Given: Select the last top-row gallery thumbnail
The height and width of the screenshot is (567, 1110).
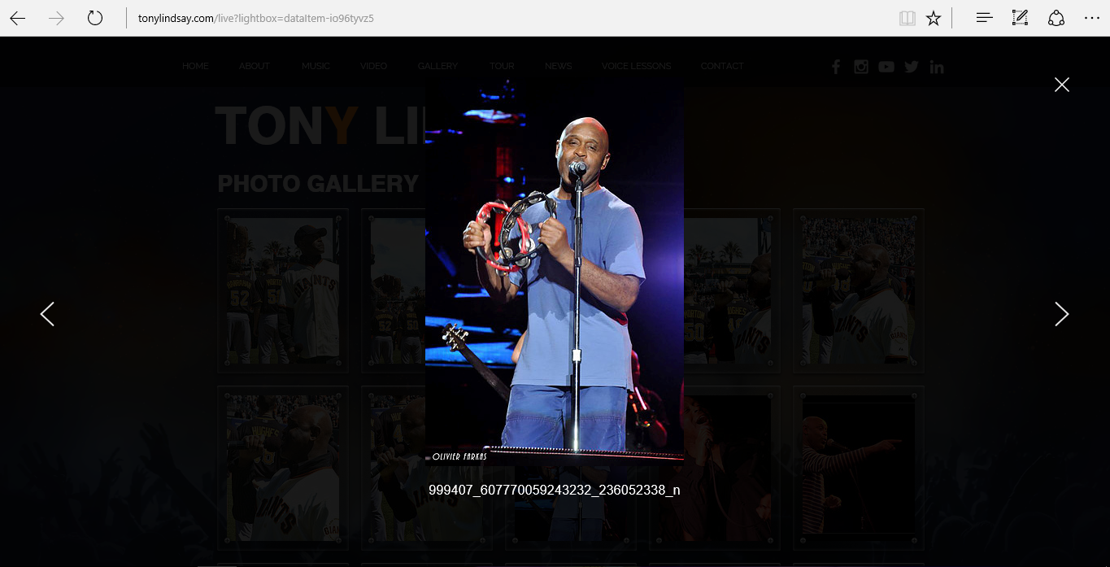Looking at the screenshot, I should 859,290.
